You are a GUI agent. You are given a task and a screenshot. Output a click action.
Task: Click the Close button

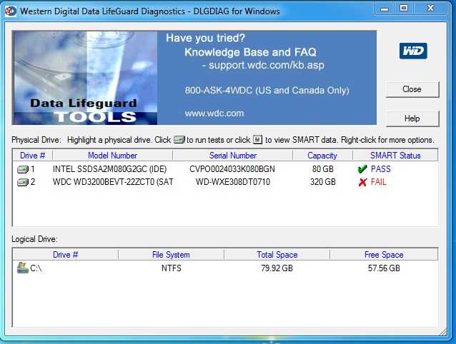point(412,89)
